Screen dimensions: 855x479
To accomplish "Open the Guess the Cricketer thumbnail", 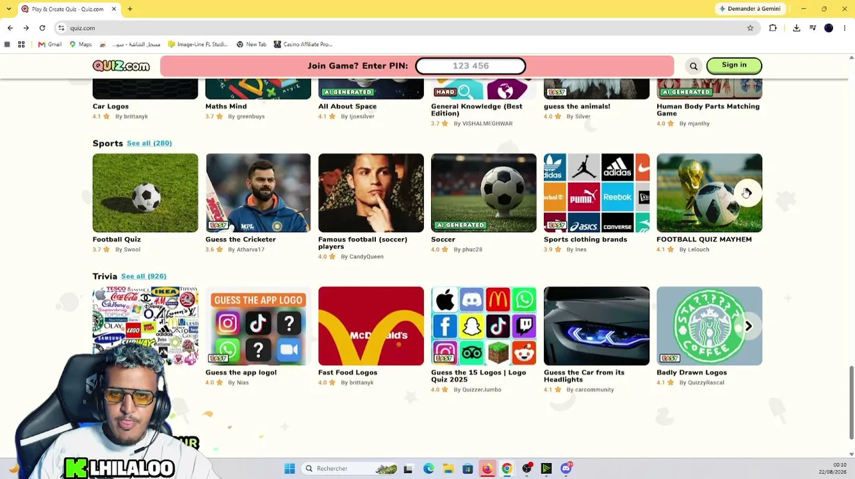I will click(258, 193).
